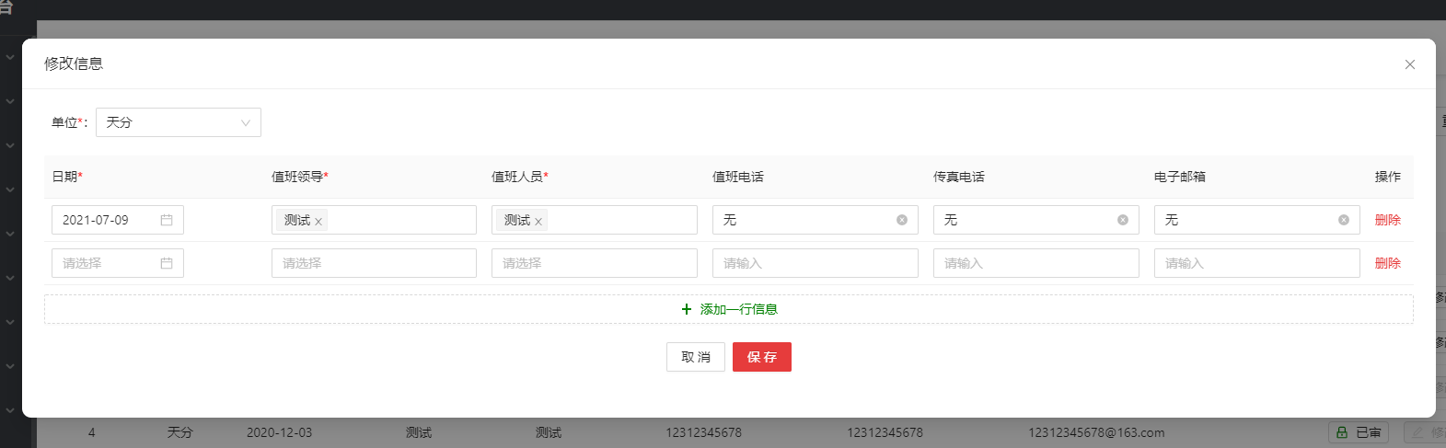Click 添加一行信息 to add a row

(x=729, y=309)
